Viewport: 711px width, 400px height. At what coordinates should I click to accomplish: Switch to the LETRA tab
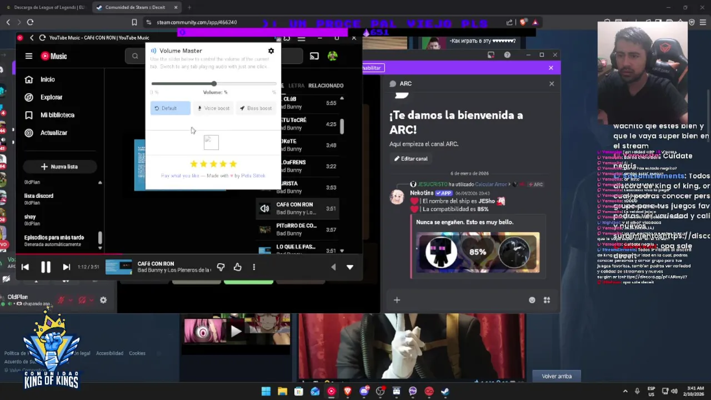point(296,86)
